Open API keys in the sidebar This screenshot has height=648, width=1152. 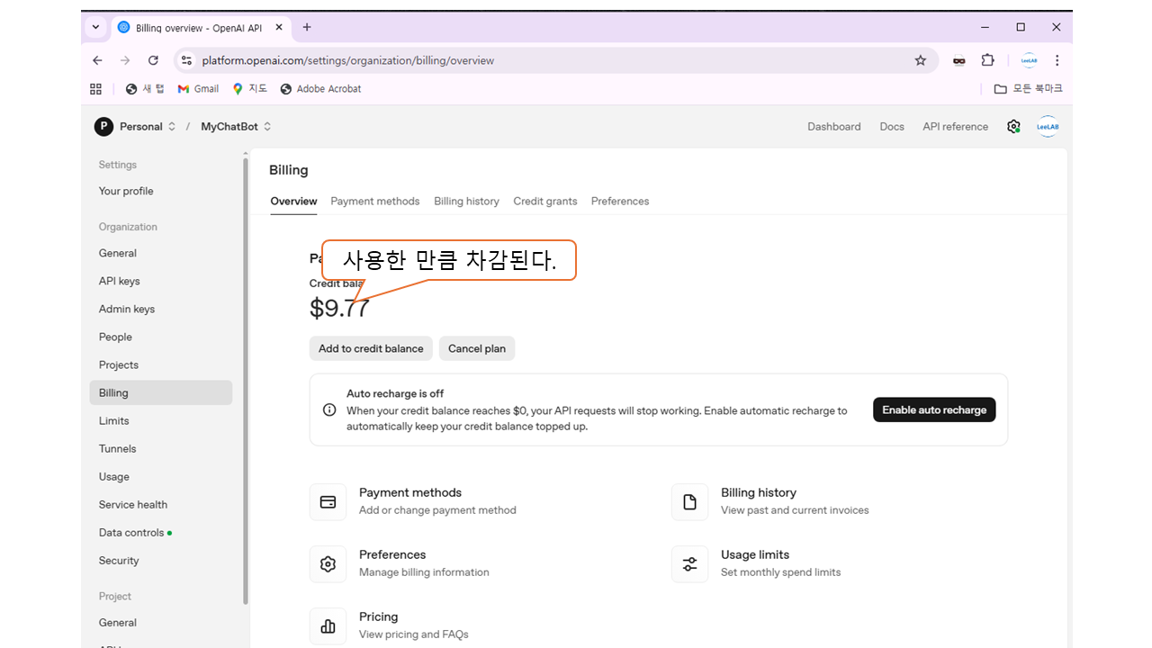coord(119,281)
